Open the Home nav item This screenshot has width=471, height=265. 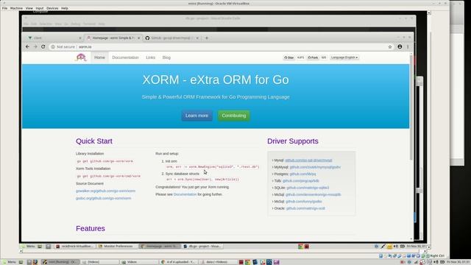tap(100, 57)
